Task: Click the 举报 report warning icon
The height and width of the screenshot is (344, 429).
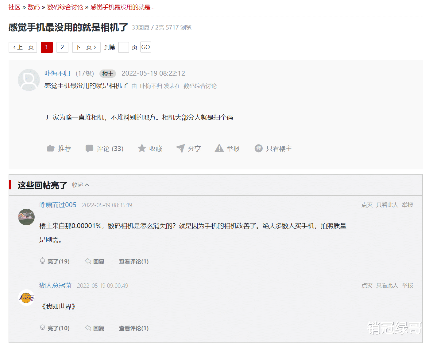Action: [219, 148]
